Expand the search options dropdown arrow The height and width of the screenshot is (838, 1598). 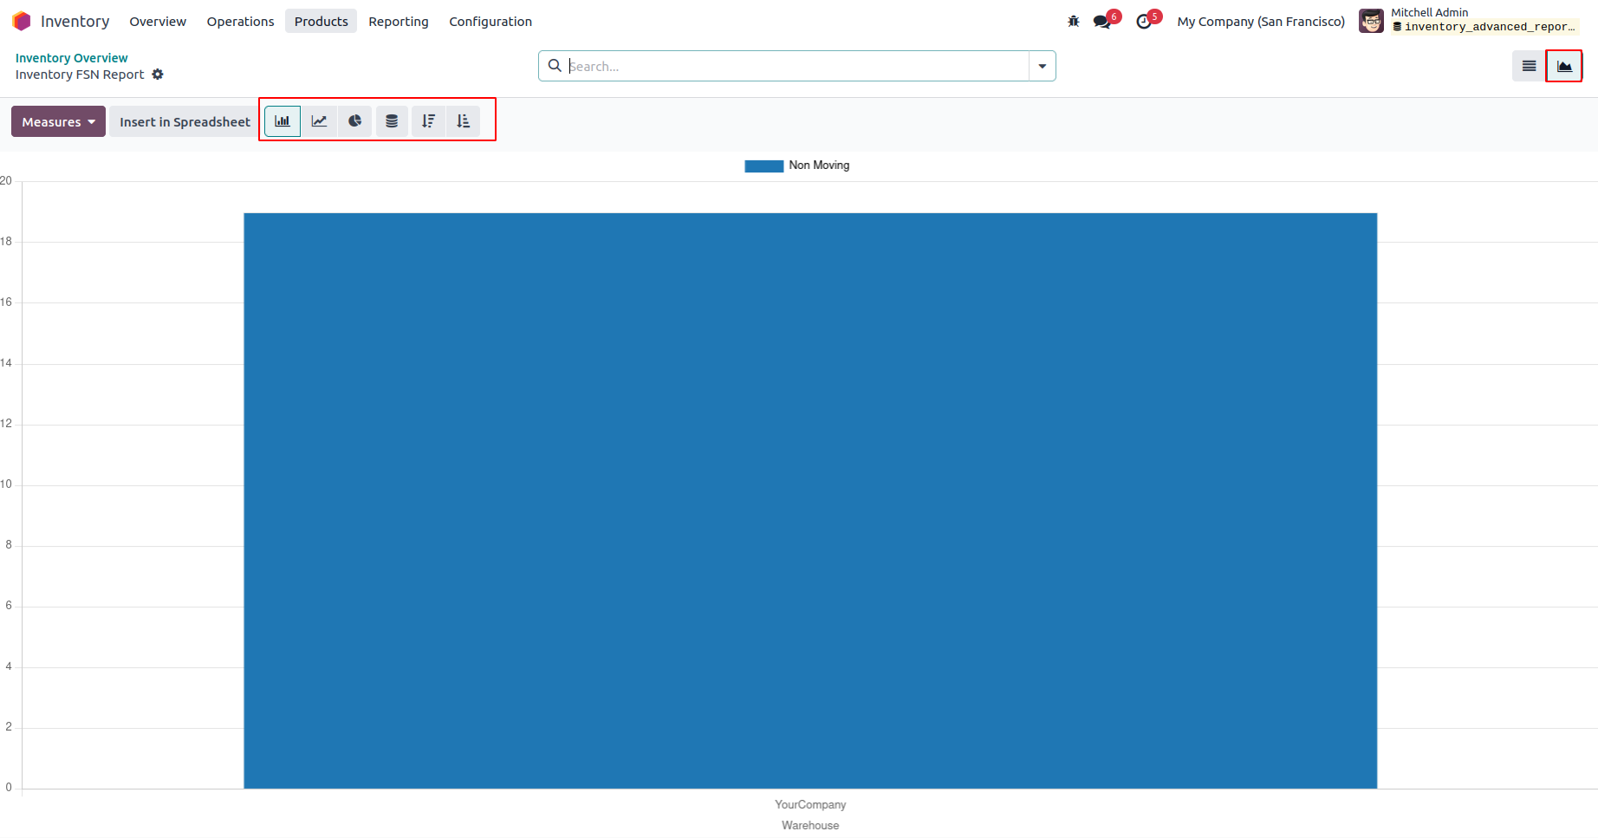1043,66
